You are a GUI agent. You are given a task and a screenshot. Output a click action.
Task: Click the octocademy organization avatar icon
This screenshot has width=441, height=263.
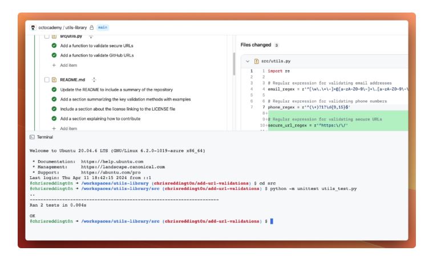tap(33, 27)
